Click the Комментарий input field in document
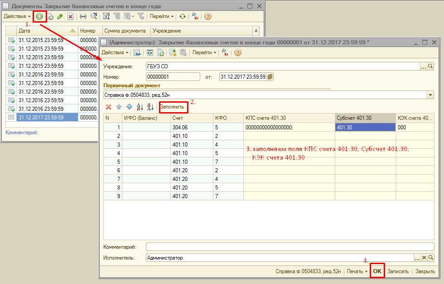The height and width of the screenshot is (284, 444). coord(289,247)
